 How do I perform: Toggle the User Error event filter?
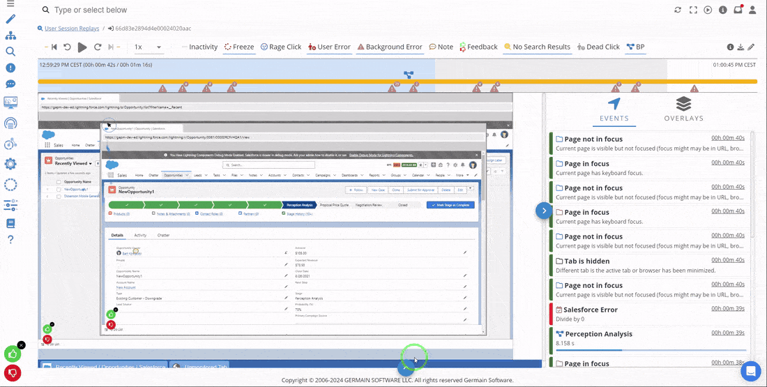[x=329, y=47]
